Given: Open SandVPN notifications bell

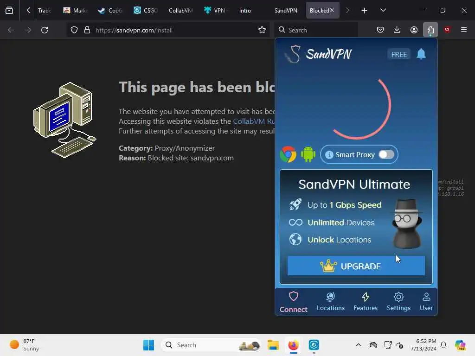Looking at the screenshot, I should (421, 54).
